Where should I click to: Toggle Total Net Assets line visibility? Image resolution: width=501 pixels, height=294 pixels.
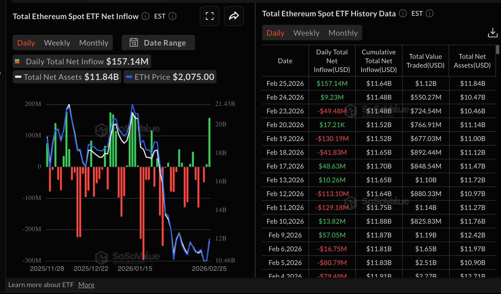(67, 77)
